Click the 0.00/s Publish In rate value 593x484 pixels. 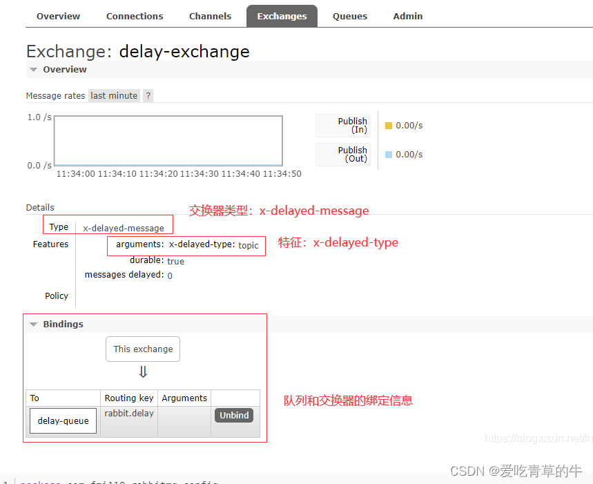pyautogui.click(x=409, y=126)
